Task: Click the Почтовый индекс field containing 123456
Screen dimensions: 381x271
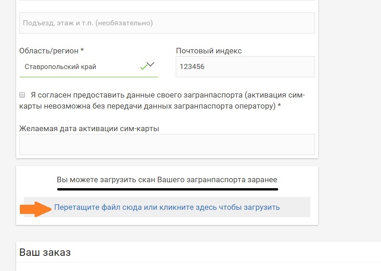Action: (x=245, y=67)
